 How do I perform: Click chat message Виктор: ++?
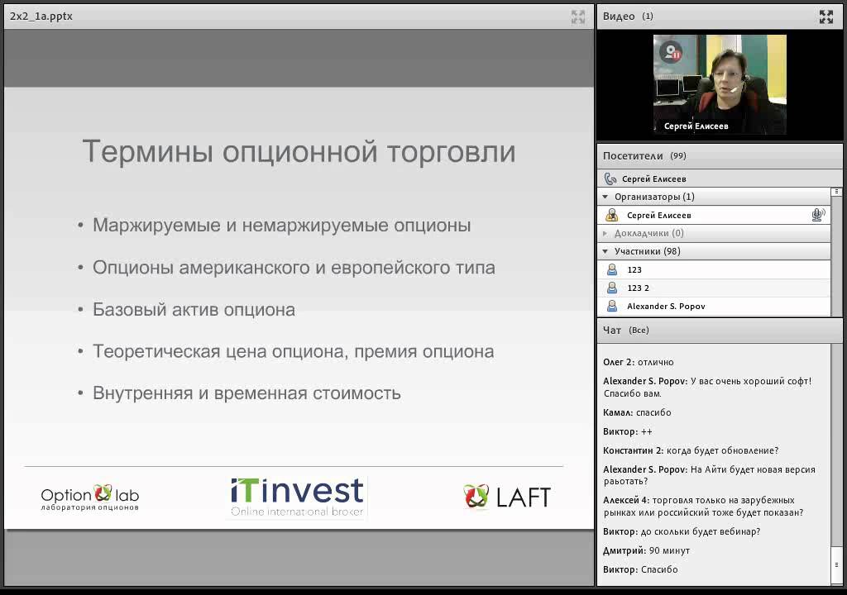coord(628,431)
